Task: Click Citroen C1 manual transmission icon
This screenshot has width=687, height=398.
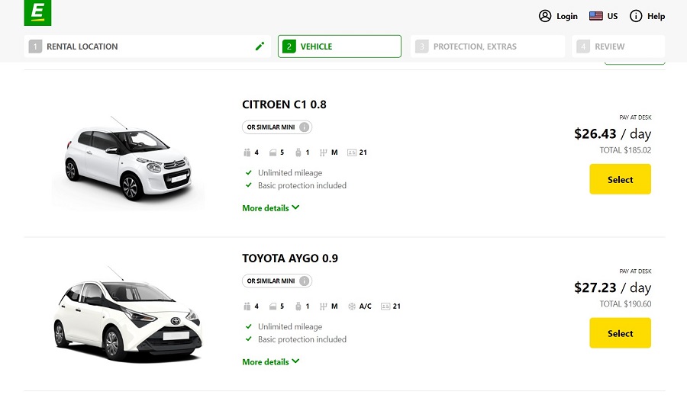Action: [324, 152]
